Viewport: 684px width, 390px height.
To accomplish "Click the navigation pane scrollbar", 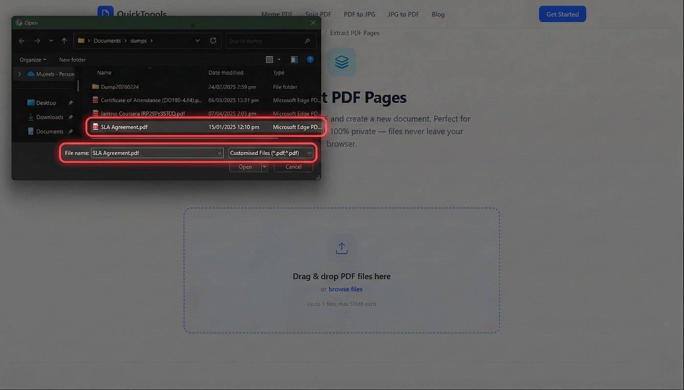I will coord(78,86).
